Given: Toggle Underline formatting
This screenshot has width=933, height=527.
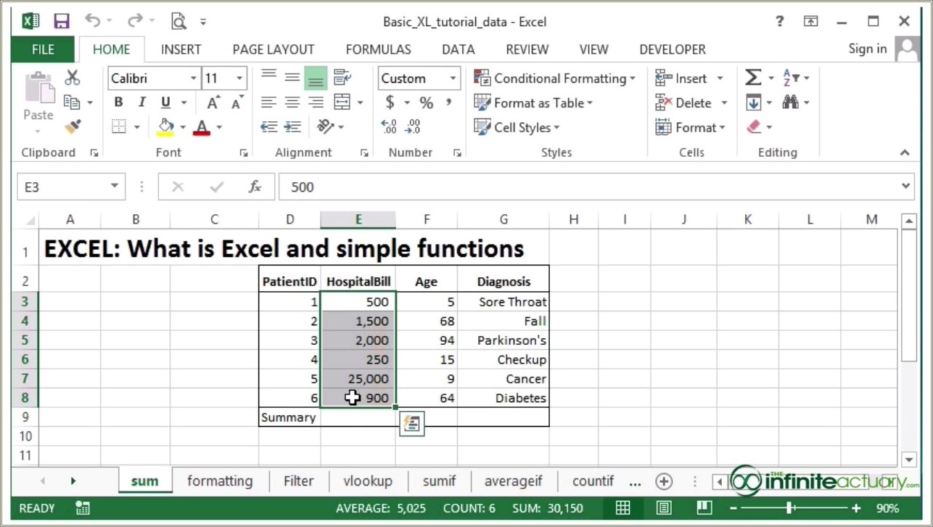Looking at the screenshot, I should click(165, 102).
